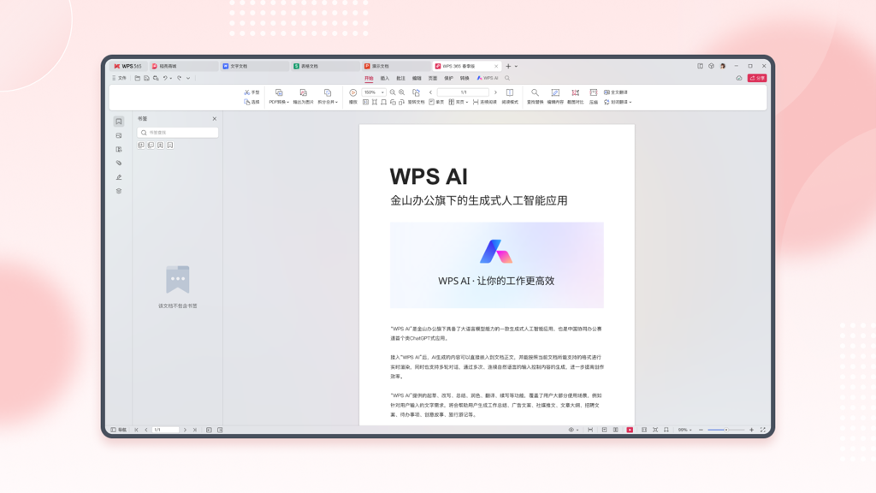Expand the PDF转换 dropdown
This screenshot has height=493, width=876.
point(279,102)
